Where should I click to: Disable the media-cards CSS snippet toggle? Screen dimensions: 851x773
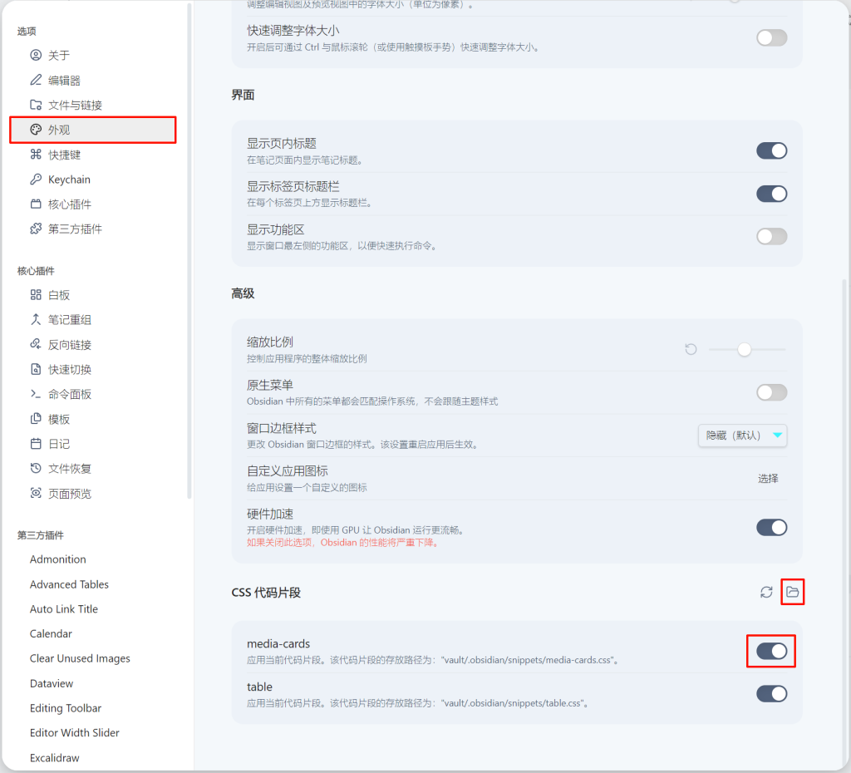click(x=771, y=651)
